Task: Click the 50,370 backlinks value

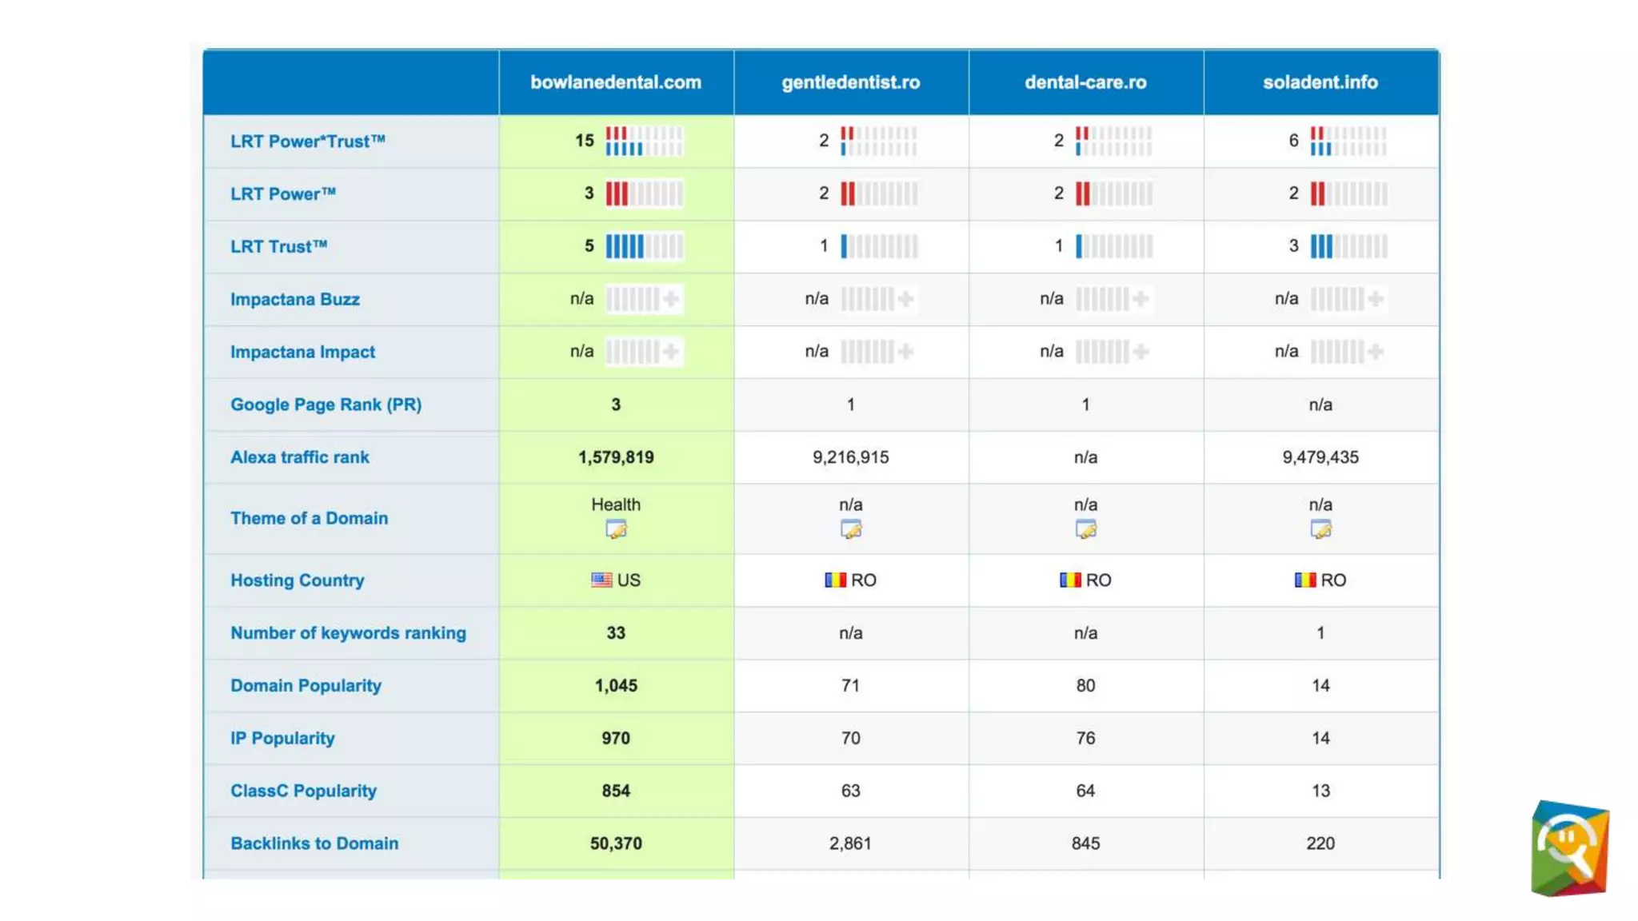Action: tap(616, 843)
